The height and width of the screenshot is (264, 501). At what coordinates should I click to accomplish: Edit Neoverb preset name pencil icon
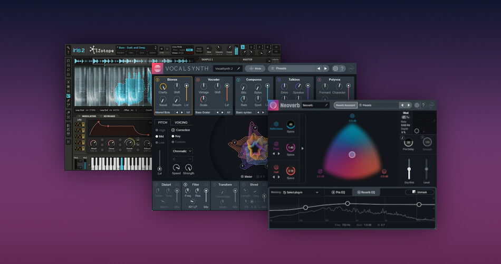click(326, 105)
